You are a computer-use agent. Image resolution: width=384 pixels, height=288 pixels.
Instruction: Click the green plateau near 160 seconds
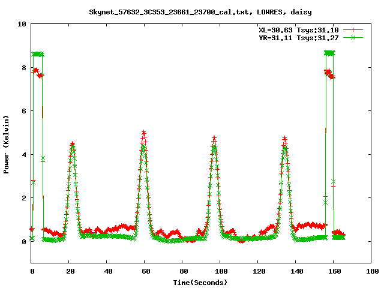pyautogui.click(x=329, y=53)
